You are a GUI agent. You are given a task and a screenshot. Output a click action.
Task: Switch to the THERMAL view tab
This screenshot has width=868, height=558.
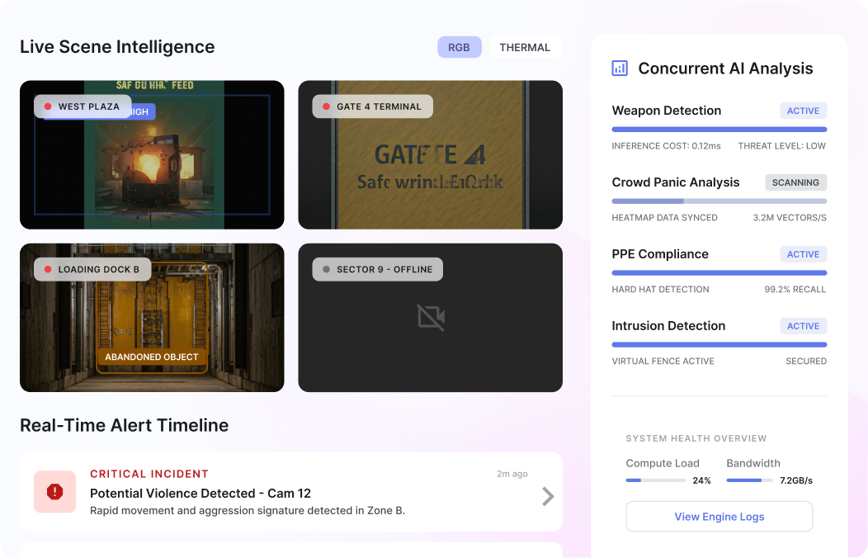pos(526,47)
